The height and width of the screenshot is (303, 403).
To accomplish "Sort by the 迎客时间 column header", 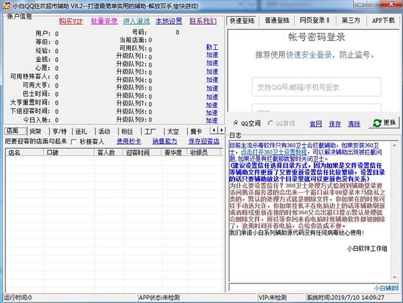I will point(143,152).
